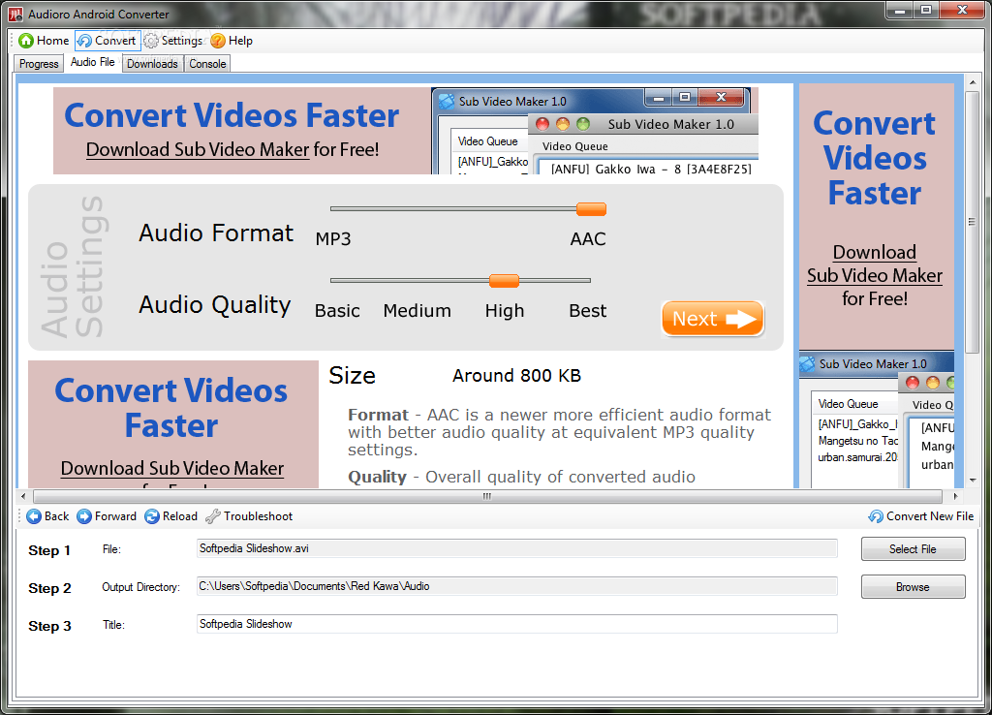Click the Around 800 KB size text
Image resolution: width=992 pixels, height=715 pixels.
point(517,376)
